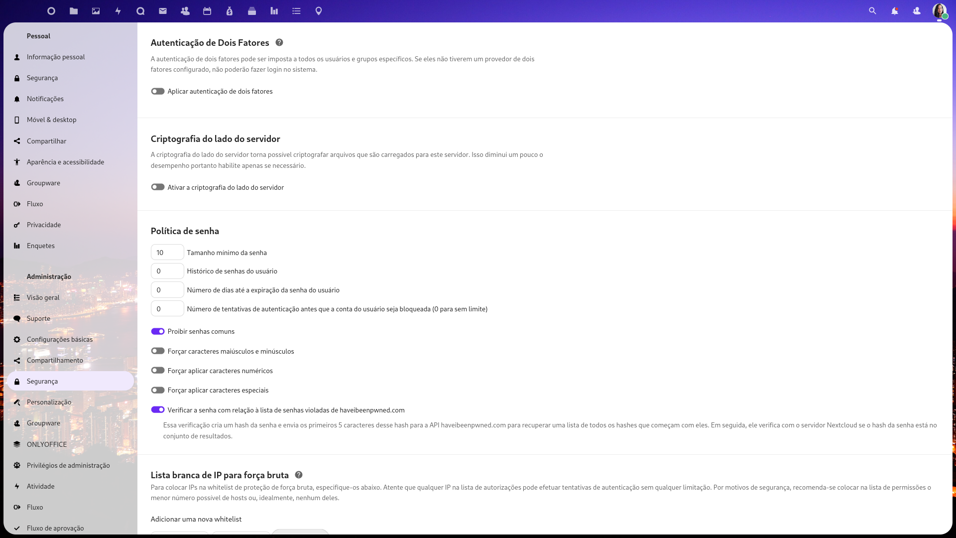Open the Files app icon

74,11
